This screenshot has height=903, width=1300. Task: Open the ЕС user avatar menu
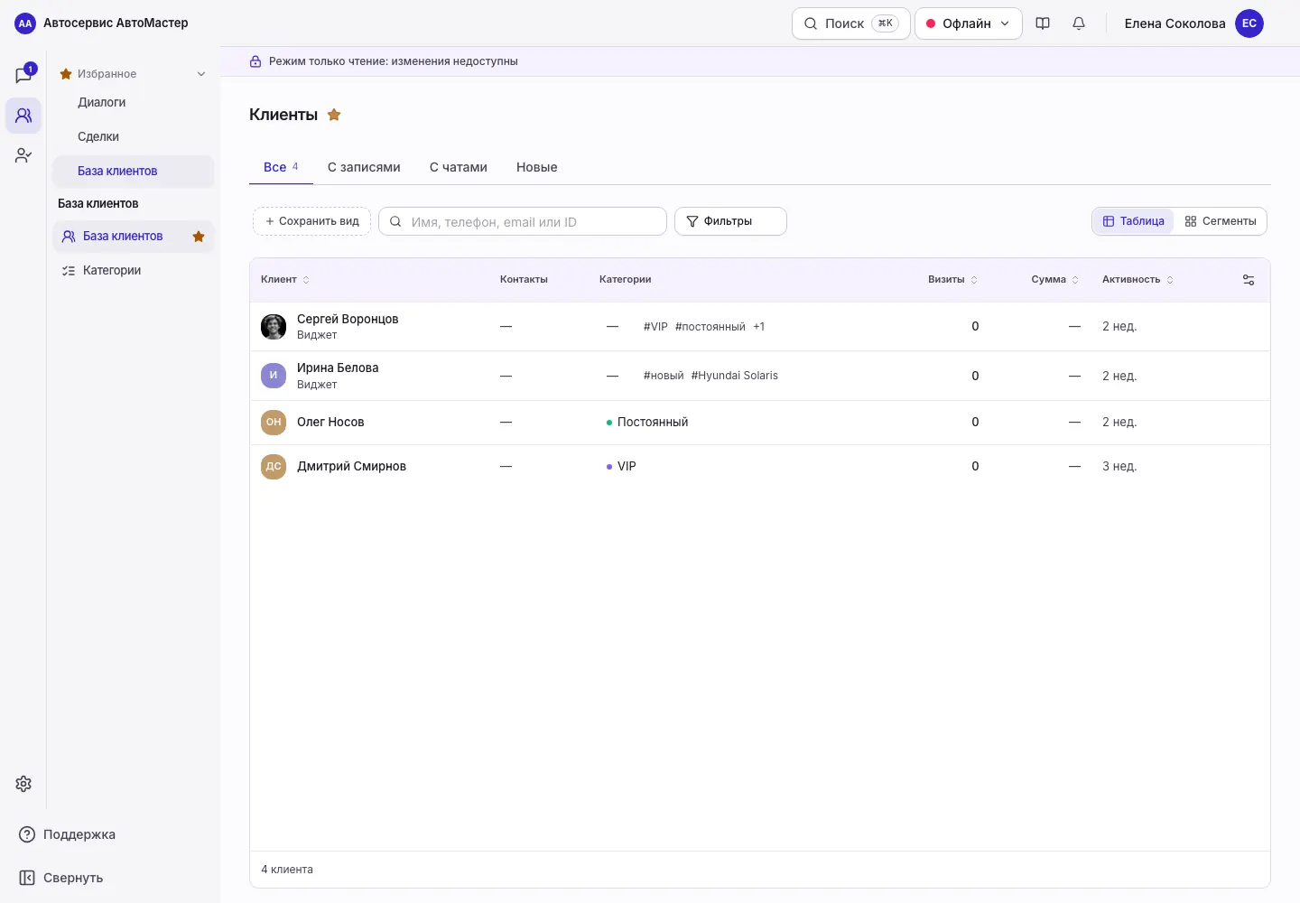pyautogui.click(x=1249, y=23)
